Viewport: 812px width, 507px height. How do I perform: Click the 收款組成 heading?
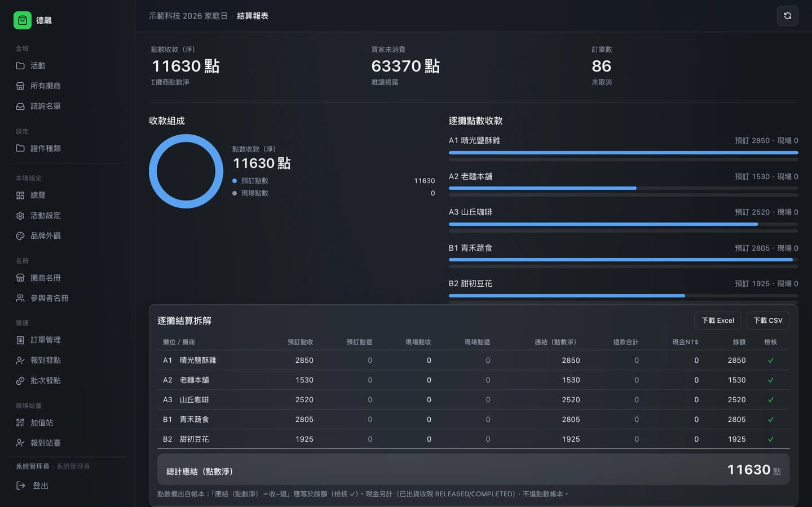click(167, 121)
